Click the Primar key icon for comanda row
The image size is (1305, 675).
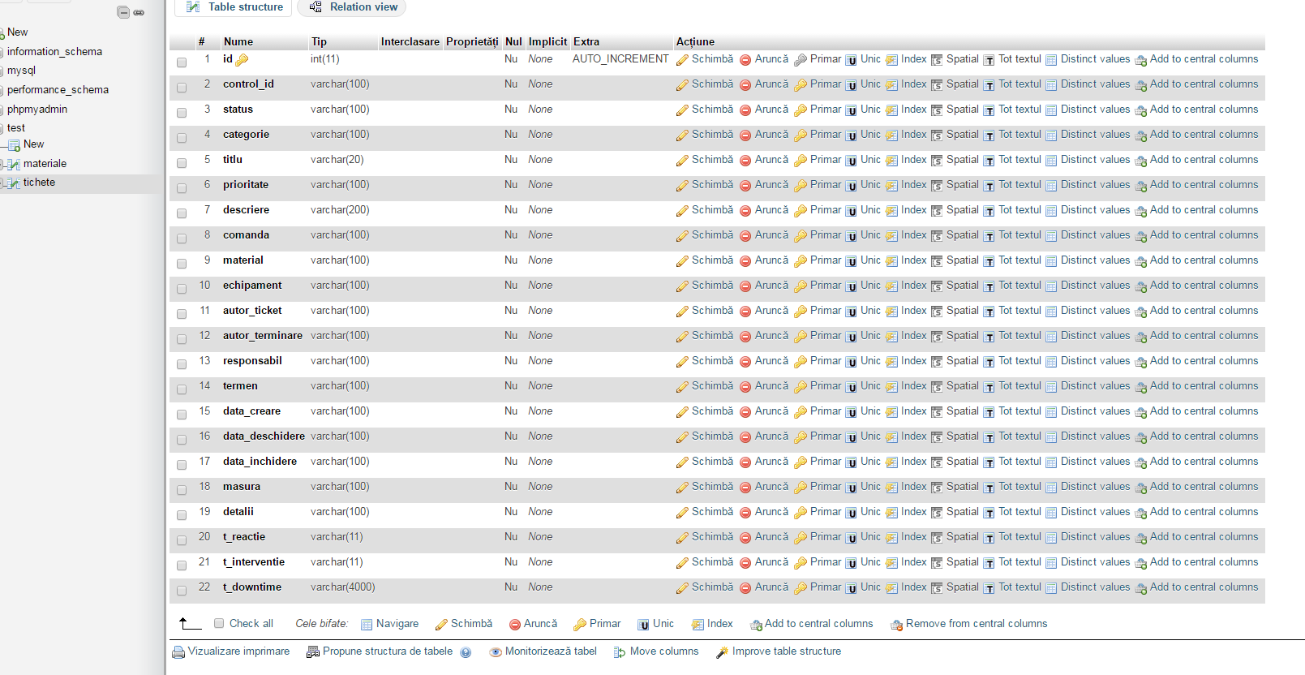pos(801,236)
